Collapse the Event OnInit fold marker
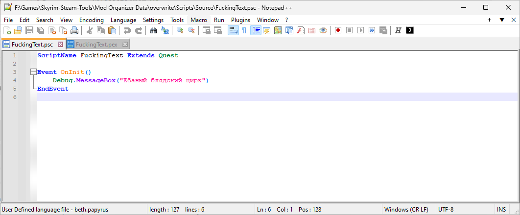Screen dimensions: 520x215 click(x=33, y=72)
